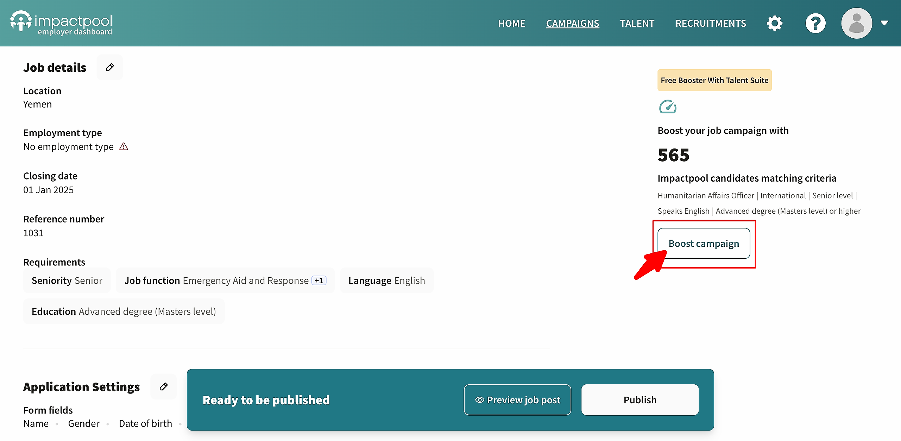Click the Requirements label
901x441 pixels.
tap(54, 262)
